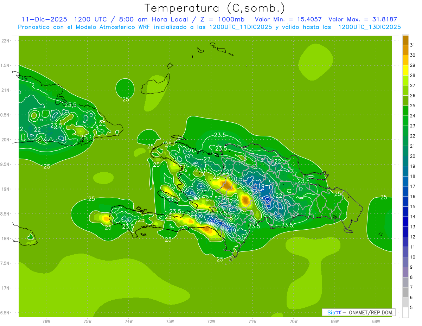
Task: Pick the orange legend swatch between 30 and 31
Action: click(405, 50)
